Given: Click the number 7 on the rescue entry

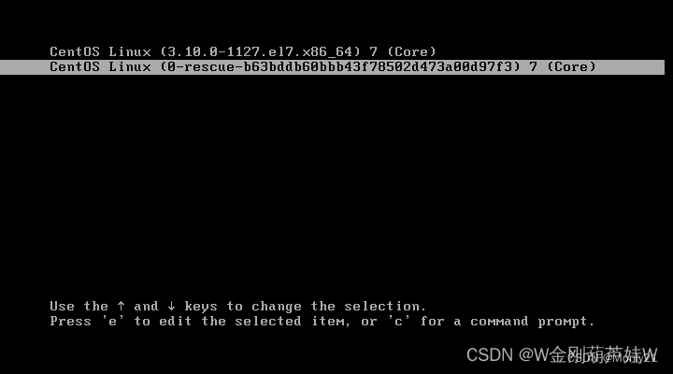Looking at the screenshot, I should coord(533,67).
